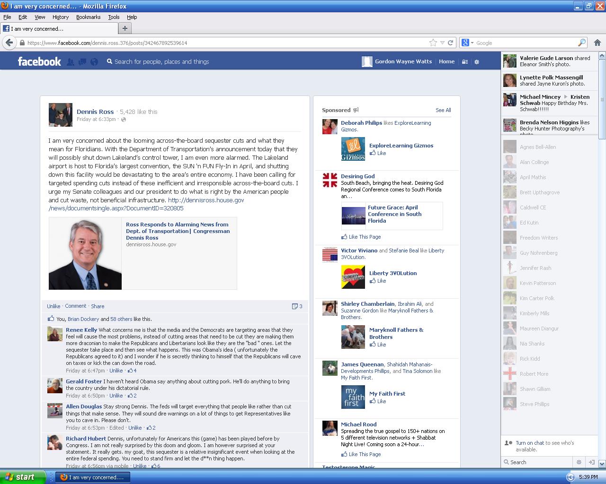The height and width of the screenshot is (484, 606).
Task: Open the site identity lock icon
Action: pyautogui.click(x=22, y=43)
